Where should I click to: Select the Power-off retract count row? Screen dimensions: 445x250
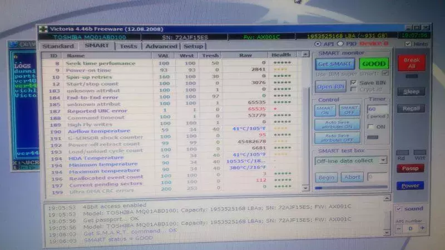point(172,144)
